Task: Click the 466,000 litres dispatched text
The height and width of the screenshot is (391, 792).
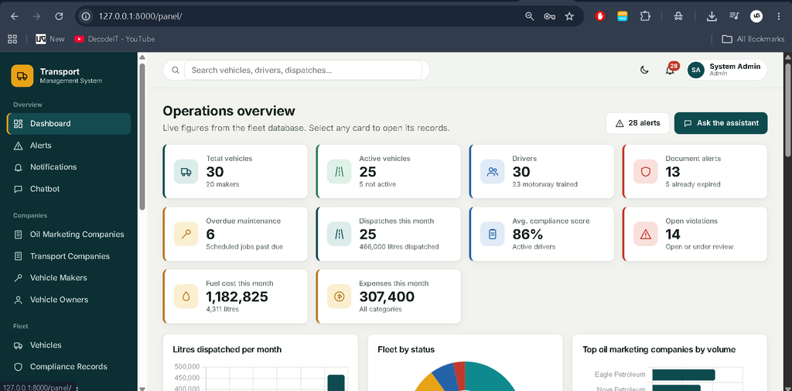Action: [x=399, y=247]
